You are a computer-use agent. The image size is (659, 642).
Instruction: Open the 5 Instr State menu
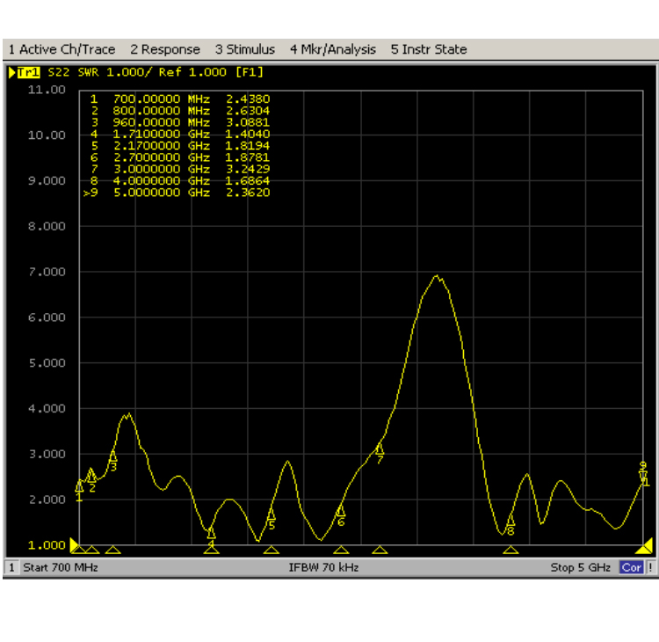[x=429, y=49]
